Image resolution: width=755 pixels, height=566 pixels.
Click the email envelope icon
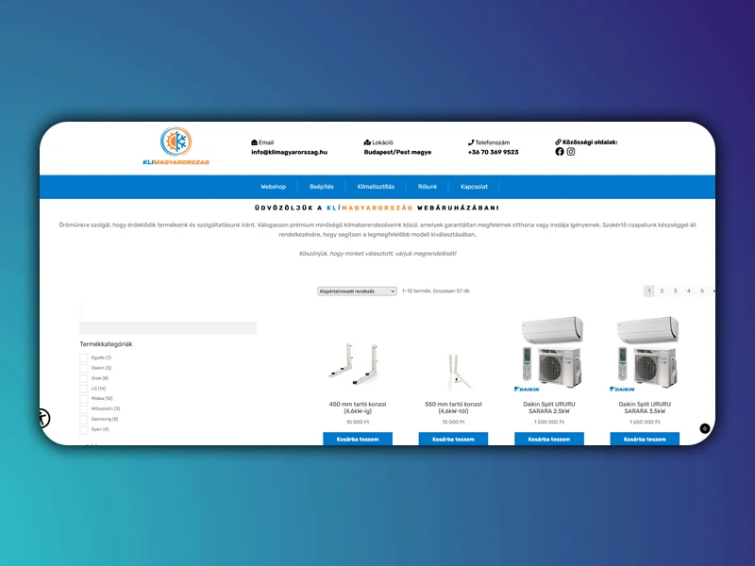pos(254,142)
